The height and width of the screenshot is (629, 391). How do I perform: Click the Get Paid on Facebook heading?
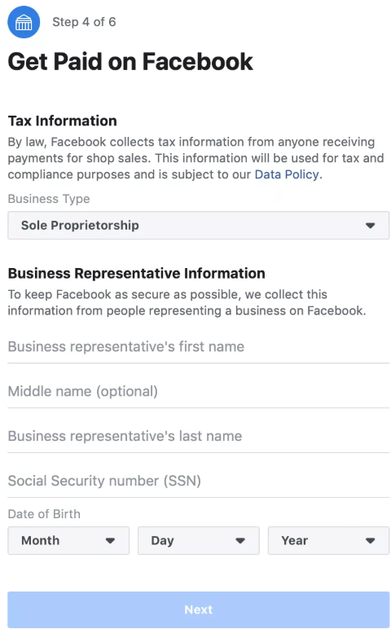pyautogui.click(x=130, y=61)
